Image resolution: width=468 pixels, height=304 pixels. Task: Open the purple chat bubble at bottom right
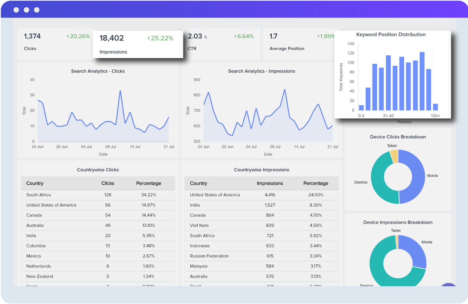[x=449, y=285]
